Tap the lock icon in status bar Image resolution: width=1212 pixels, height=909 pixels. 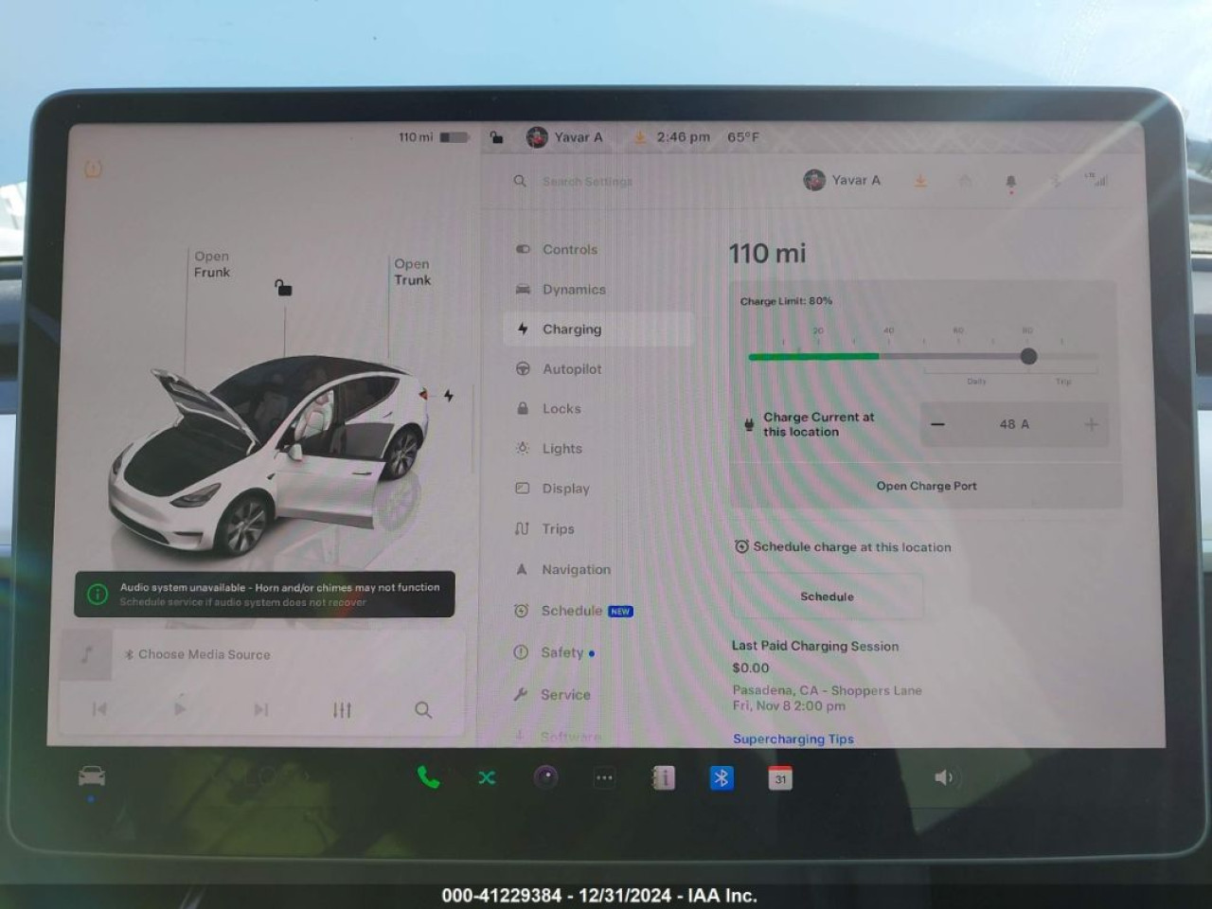click(x=496, y=137)
